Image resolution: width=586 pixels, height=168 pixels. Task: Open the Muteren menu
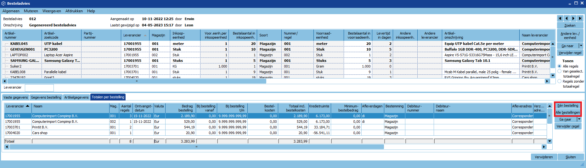[31, 11]
